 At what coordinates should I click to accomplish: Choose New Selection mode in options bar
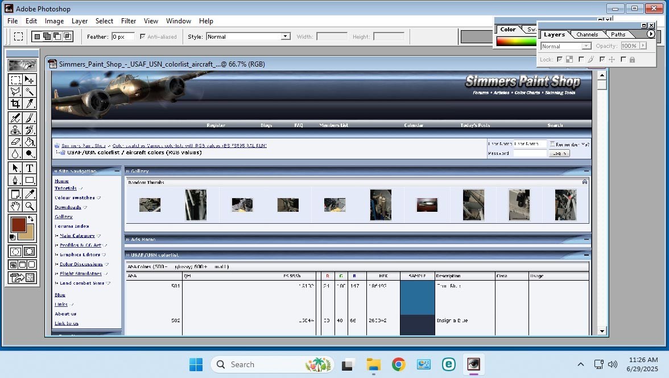click(x=37, y=37)
